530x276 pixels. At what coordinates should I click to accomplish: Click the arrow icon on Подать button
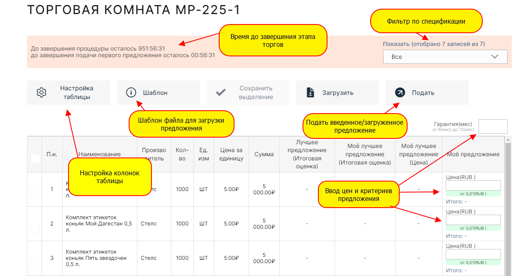click(x=400, y=92)
